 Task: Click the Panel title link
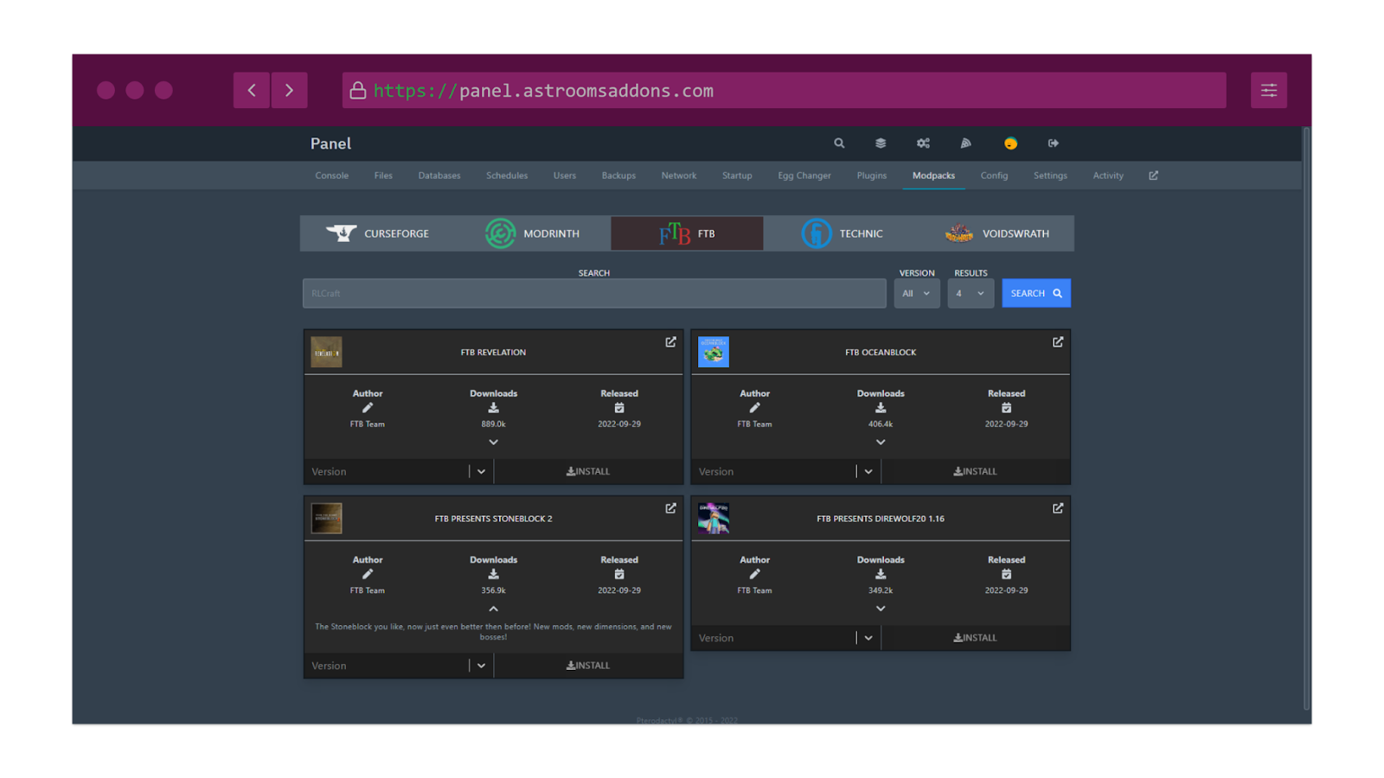click(330, 143)
